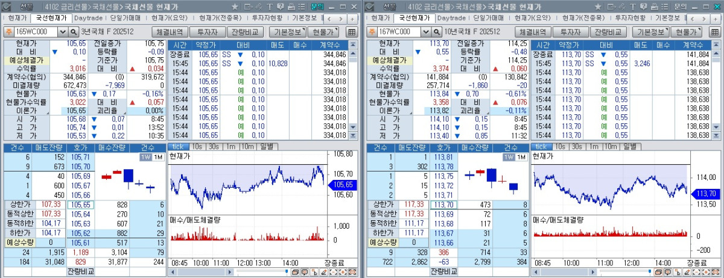Search symbol with magnifier next to 167WC000
The height and width of the screenshot is (278, 724).
437,32
